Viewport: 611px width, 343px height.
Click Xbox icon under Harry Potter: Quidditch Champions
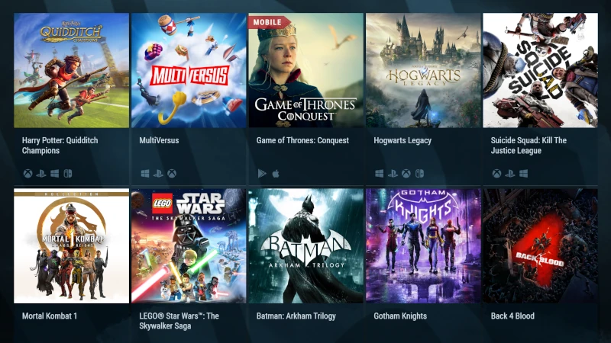(27, 174)
